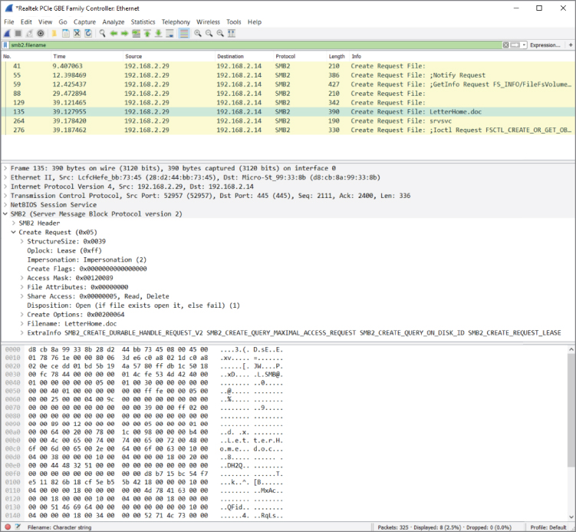576x532 pixels.
Task: Go back in packet history
Action: tap(114, 34)
